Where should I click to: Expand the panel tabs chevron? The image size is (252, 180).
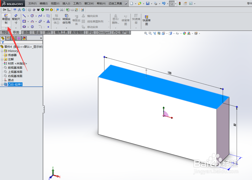pyautogui.click(x=41, y=38)
